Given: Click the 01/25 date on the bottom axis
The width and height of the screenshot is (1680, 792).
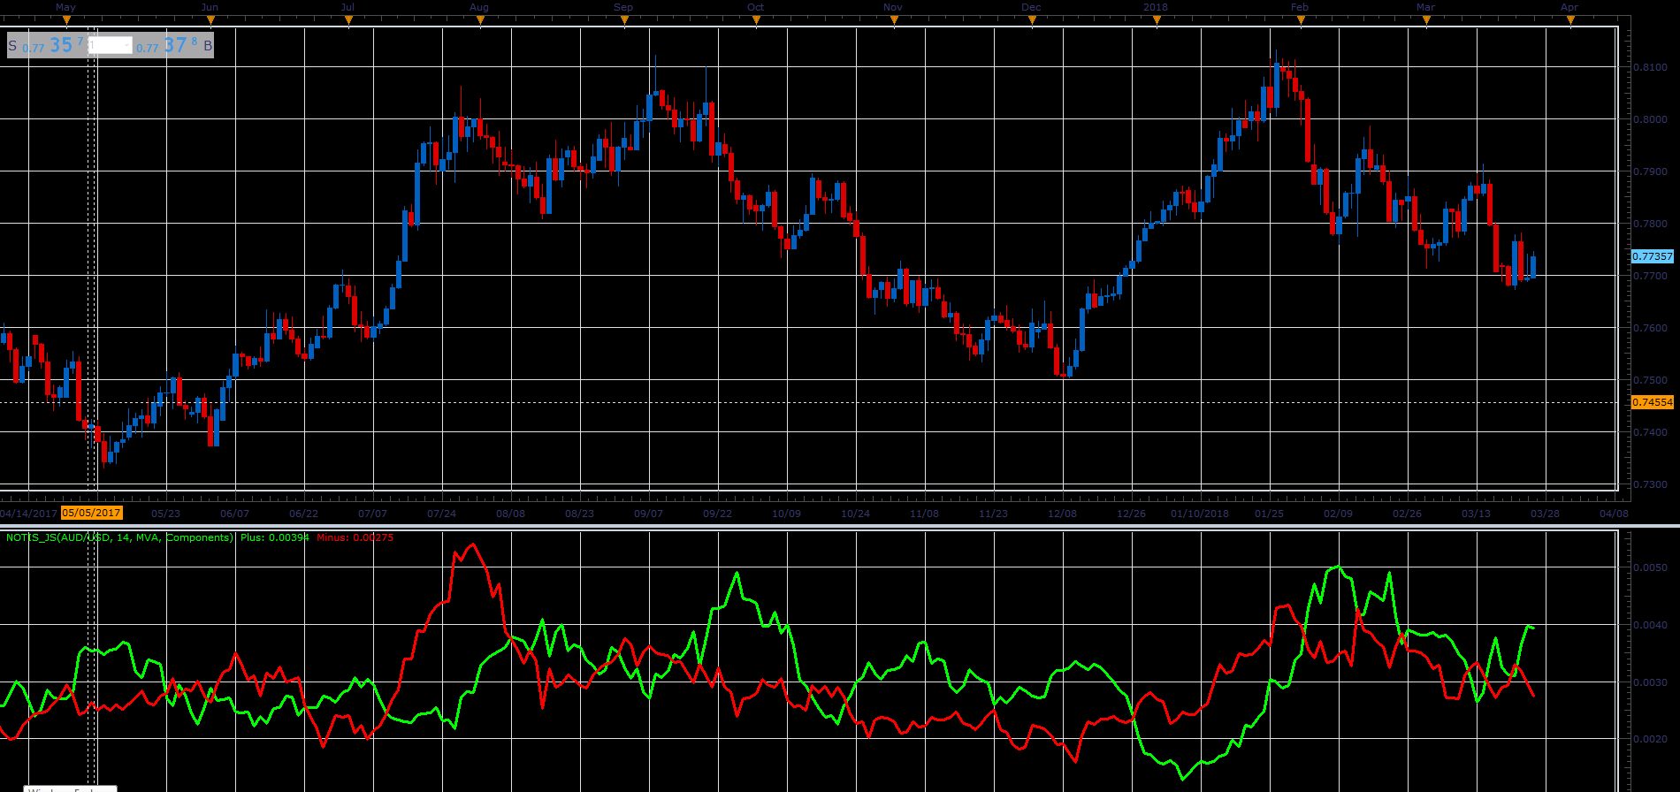Looking at the screenshot, I should pos(1269,514).
